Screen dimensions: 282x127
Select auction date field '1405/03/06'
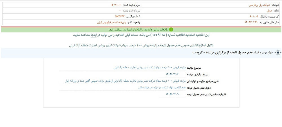pyautogui.click(x=172, y=74)
